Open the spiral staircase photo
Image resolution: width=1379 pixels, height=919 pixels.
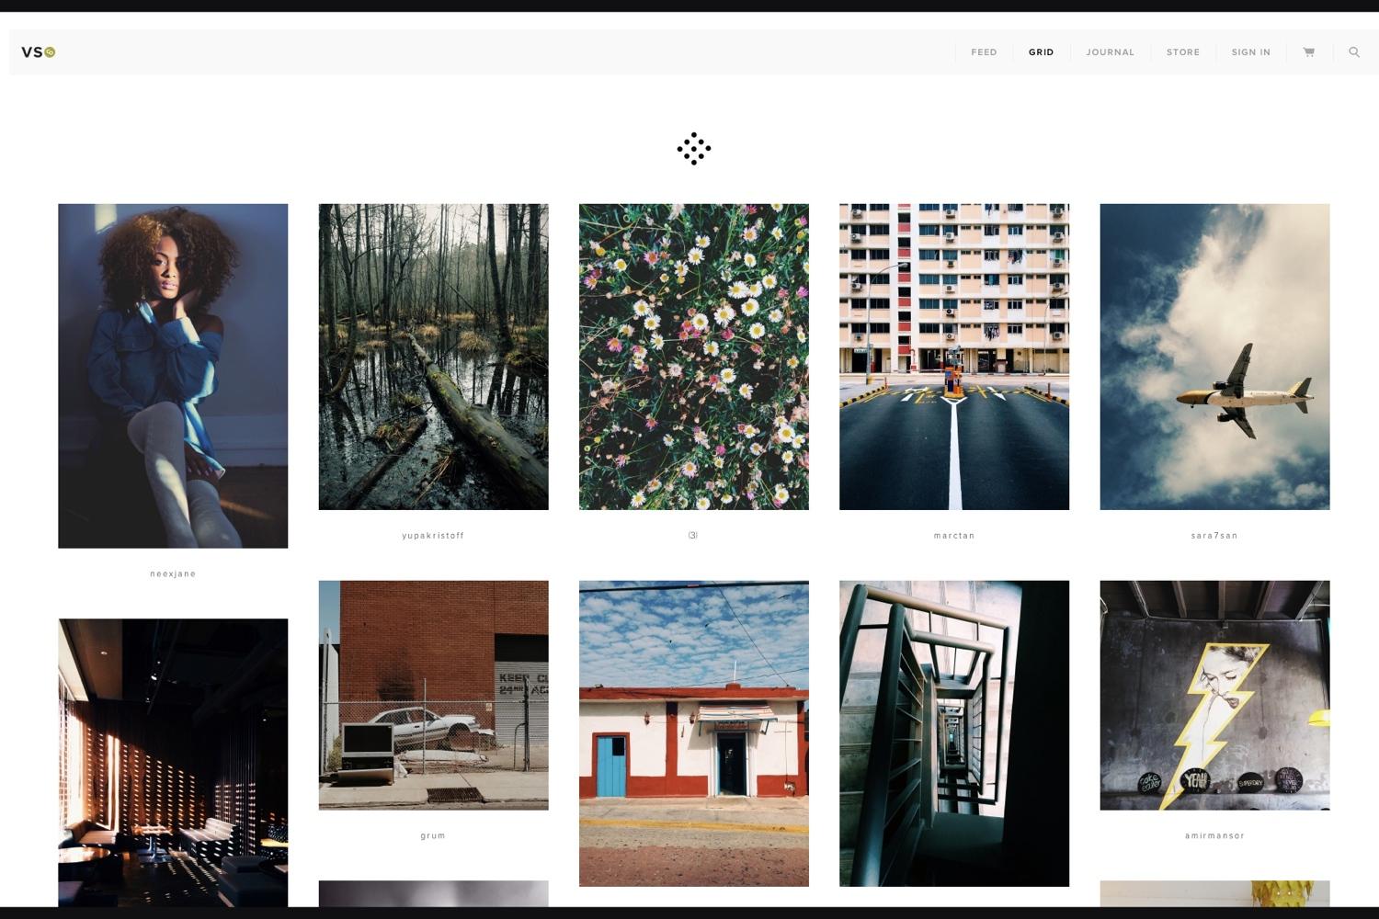[x=954, y=732]
